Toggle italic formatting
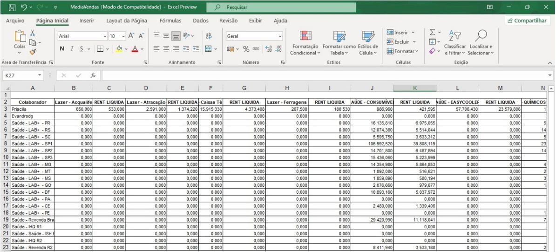This screenshot has height=252, width=556. click(x=71, y=48)
